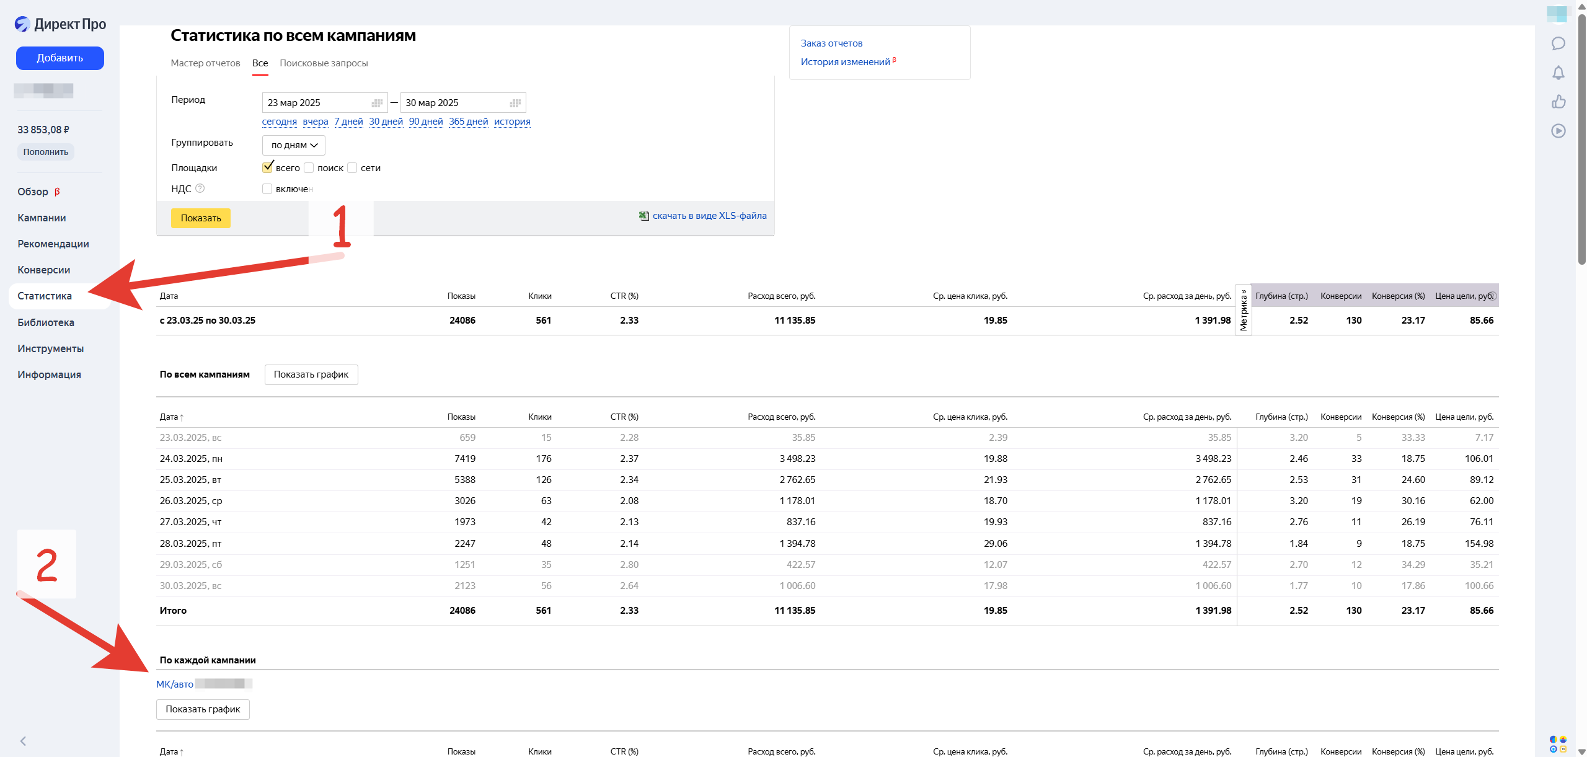Click the yellow Показать button
Image resolution: width=1587 pixels, height=757 pixels.
click(201, 218)
